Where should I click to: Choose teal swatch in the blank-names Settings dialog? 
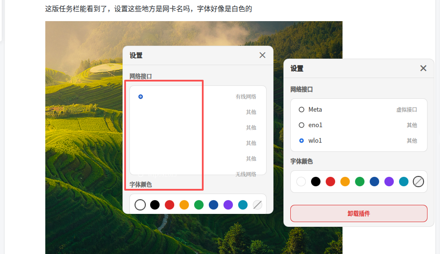[243, 205]
